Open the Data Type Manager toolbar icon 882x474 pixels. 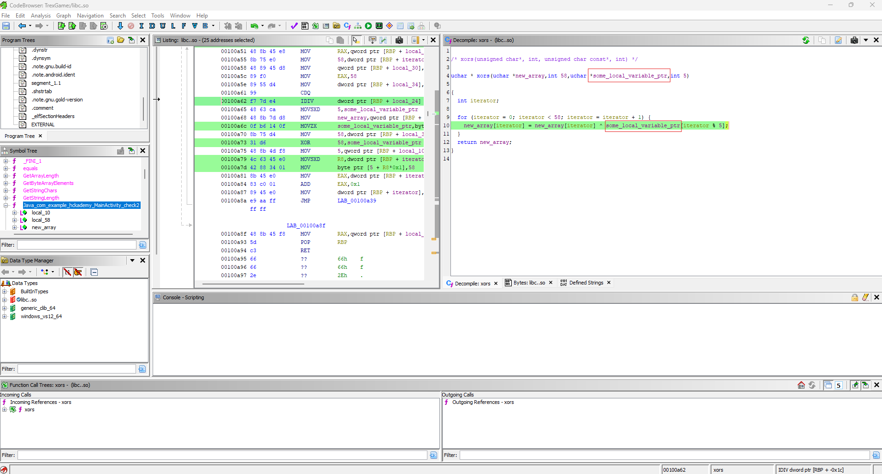pos(337,26)
